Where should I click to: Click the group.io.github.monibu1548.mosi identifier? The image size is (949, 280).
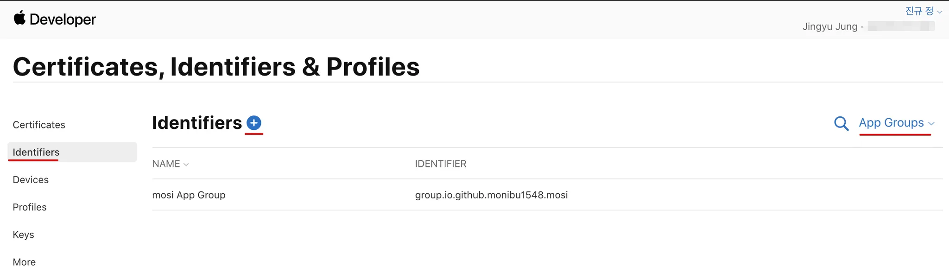coord(491,195)
